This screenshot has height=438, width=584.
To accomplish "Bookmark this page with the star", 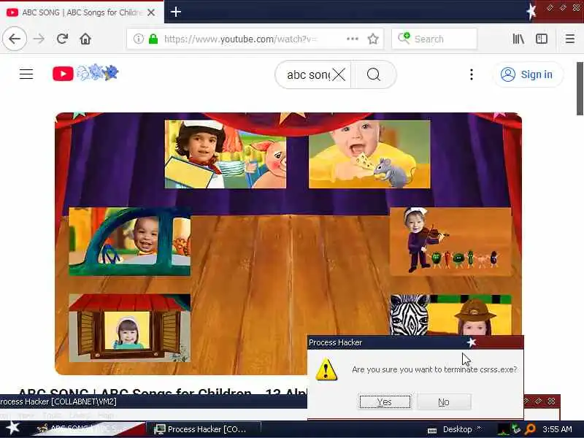I will coord(373,39).
